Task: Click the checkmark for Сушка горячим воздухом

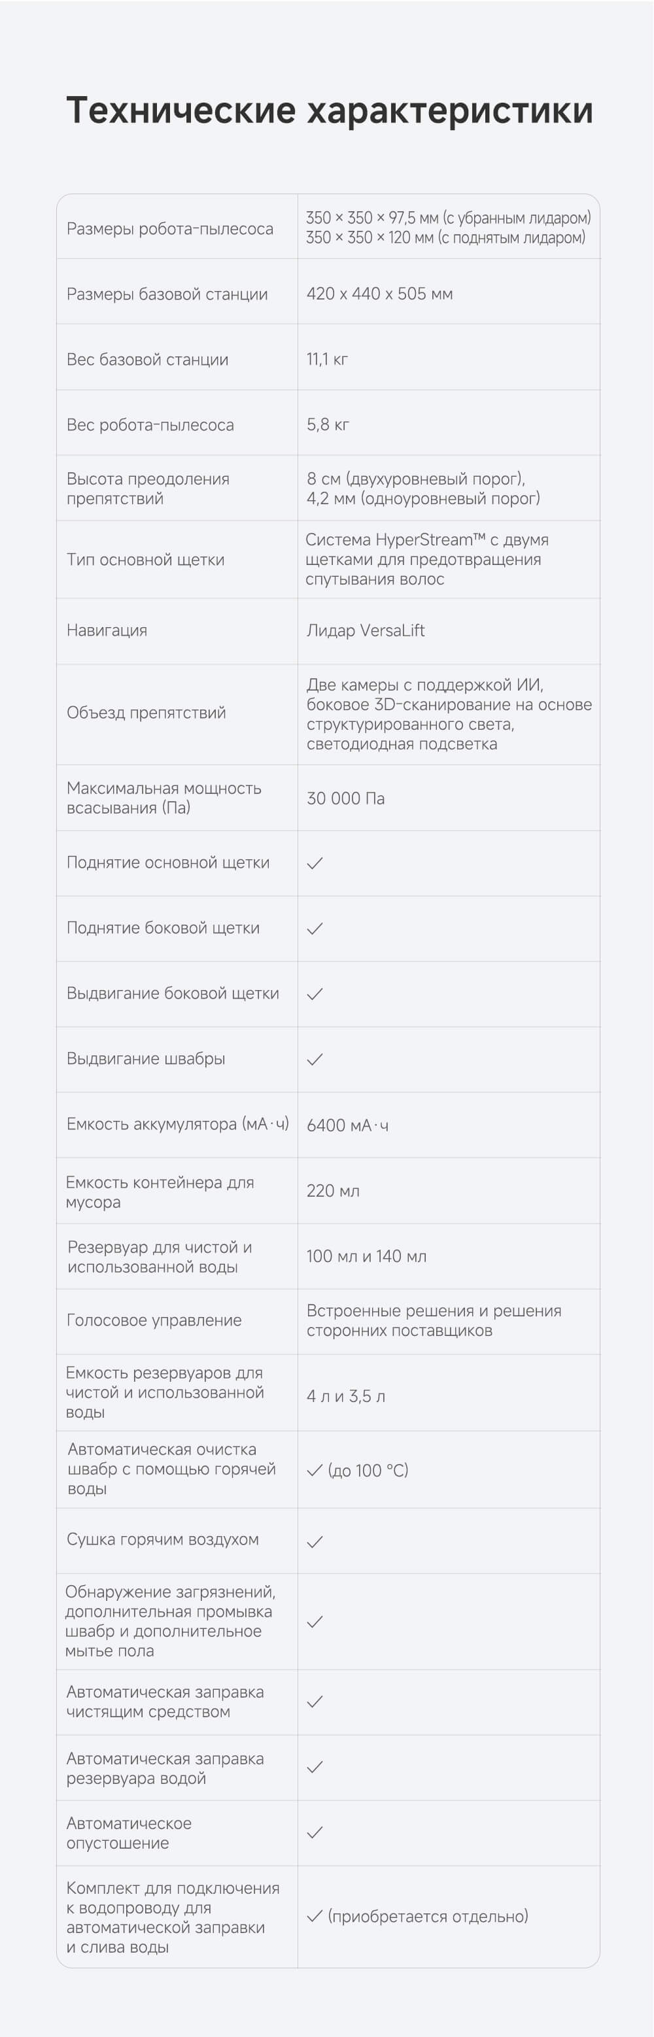Action: (315, 1541)
